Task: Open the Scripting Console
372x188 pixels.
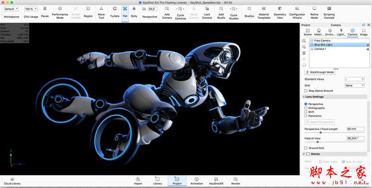Action: coord(329,12)
